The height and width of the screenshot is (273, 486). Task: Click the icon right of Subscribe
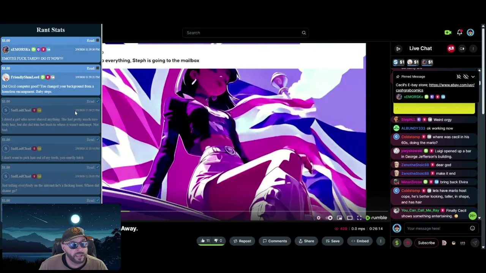(x=444, y=243)
